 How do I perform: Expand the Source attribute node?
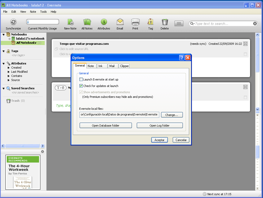point(9,80)
